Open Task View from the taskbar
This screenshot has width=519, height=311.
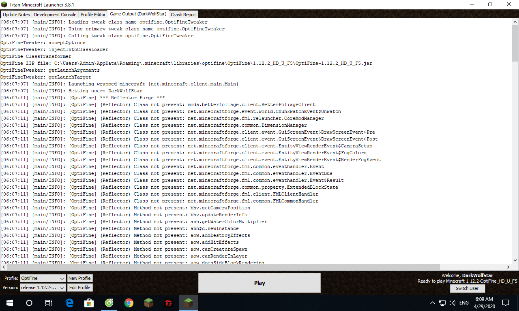(x=48, y=302)
